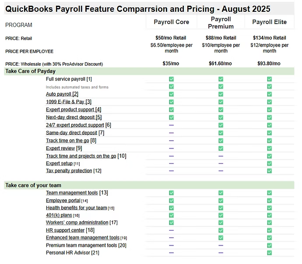
Task: Click the Take Care of Payday section header
Action: pyautogui.click(x=30, y=71)
